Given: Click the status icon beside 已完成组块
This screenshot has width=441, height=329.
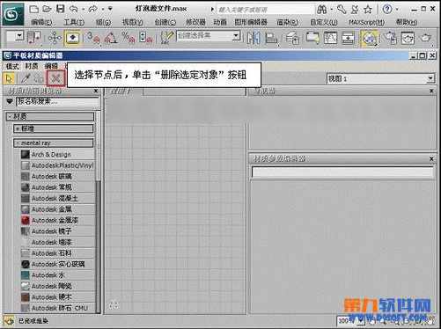Looking at the screenshot, I should click(x=9, y=321).
